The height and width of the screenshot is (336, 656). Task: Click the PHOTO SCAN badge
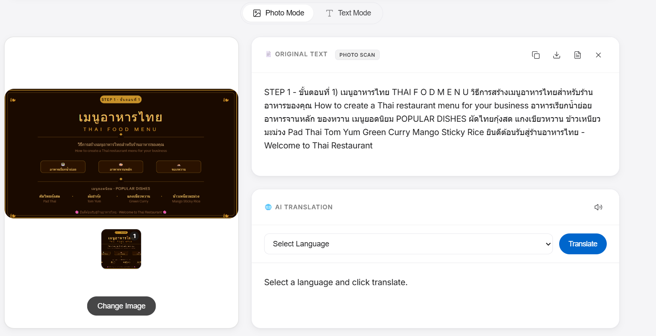357,55
